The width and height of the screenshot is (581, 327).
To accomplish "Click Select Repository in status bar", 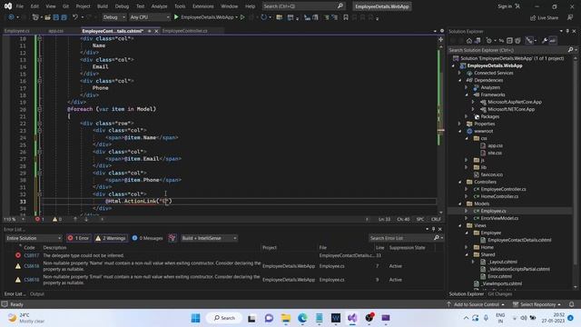I will pos(537,304).
